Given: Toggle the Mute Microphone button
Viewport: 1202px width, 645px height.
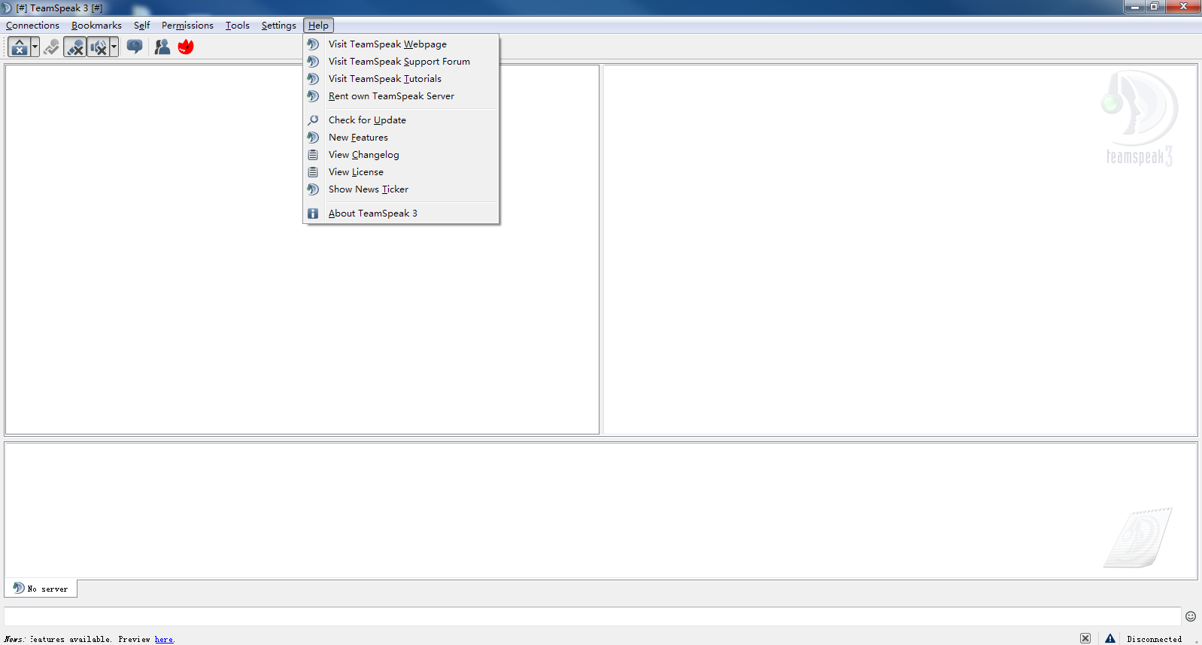Looking at the screenshot, I should coord(74,47).
